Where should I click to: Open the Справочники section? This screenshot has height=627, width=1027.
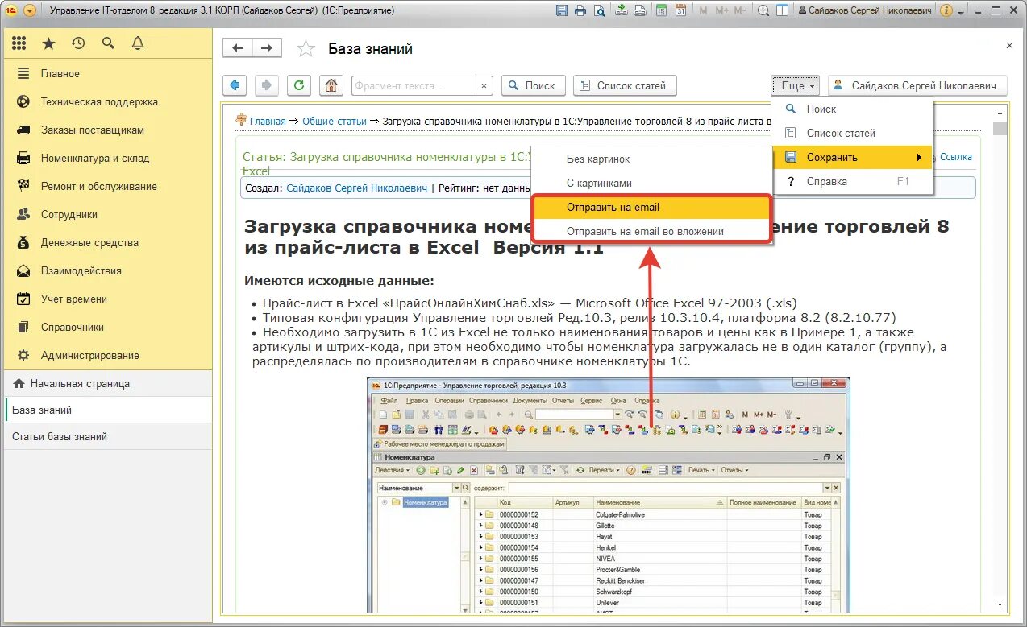[x=107, y=327]
